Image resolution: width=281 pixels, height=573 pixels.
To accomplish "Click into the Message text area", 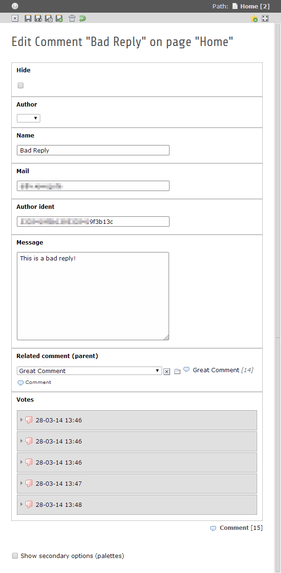I will click(x=93, y=296).
